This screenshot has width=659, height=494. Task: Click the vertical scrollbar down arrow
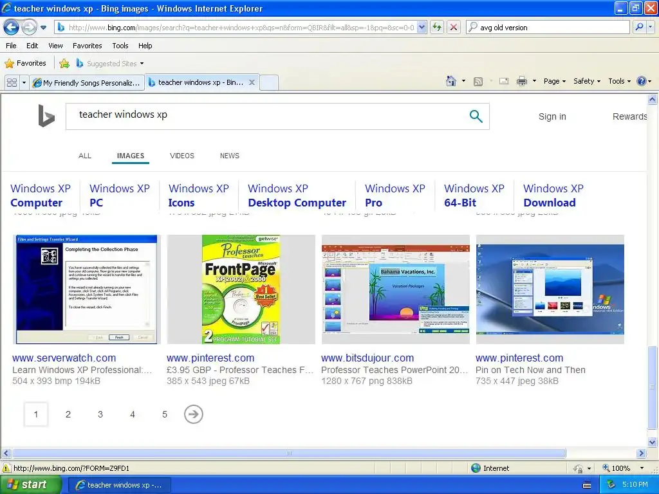coord(652,442)
